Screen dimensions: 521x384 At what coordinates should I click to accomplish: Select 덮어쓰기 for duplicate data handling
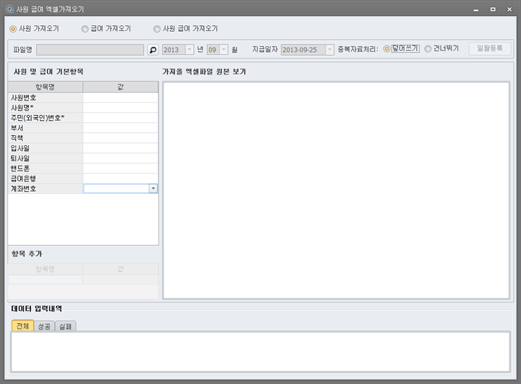point(387,49)
